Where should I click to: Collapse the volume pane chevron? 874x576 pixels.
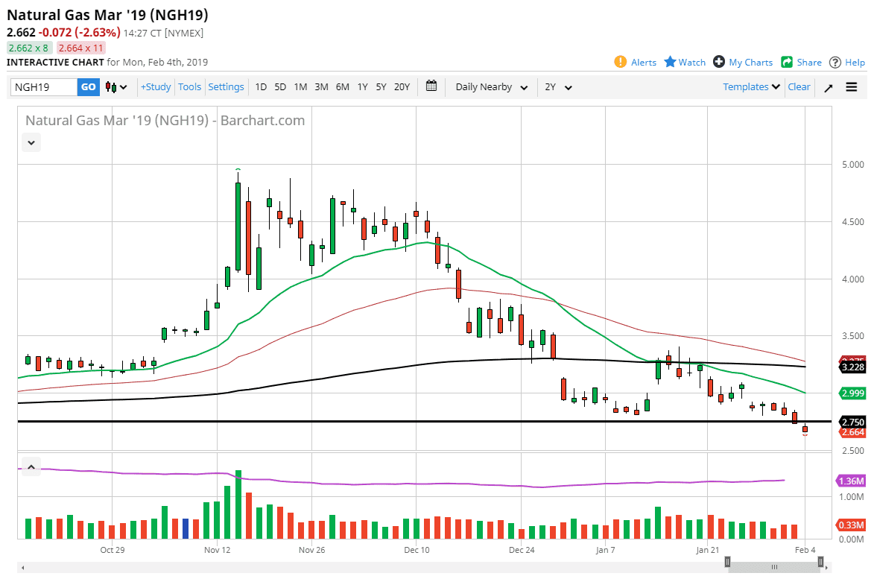(31, 468)
